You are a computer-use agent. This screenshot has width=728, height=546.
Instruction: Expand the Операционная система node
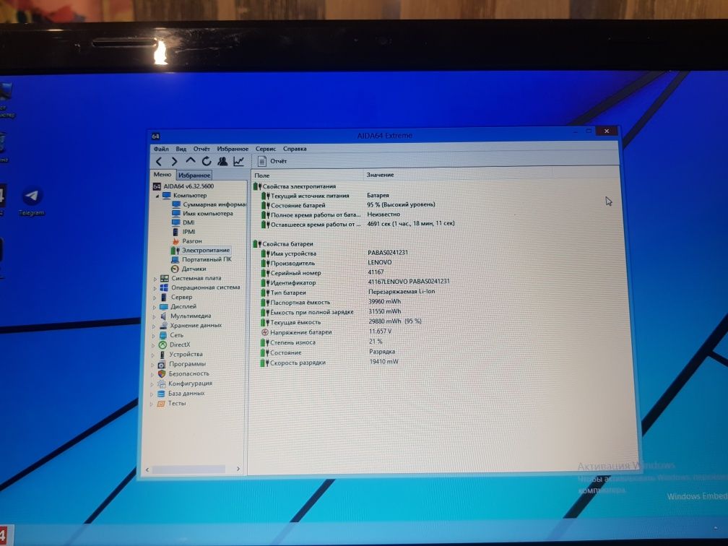coord(155,288)
